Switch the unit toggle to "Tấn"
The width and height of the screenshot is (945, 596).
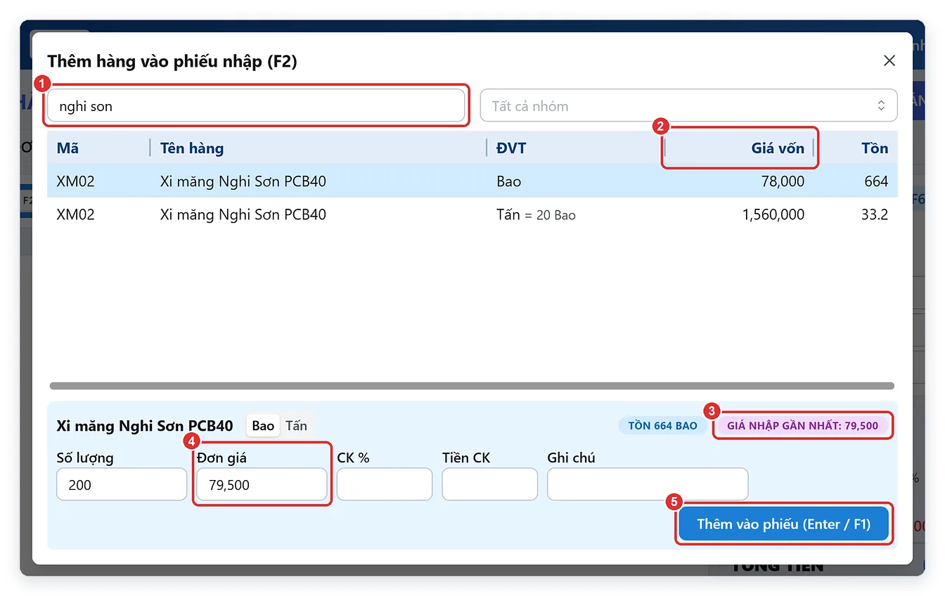[297, 426]
